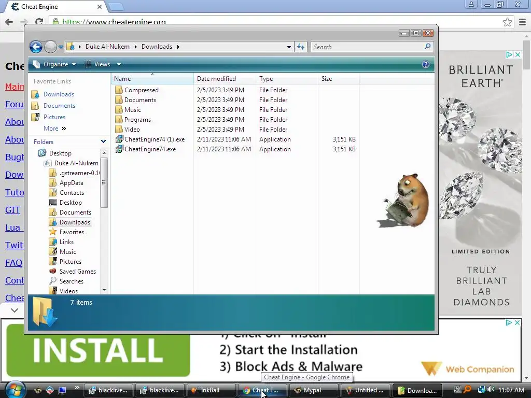
Task: Click the Explorer help icon
Action: (426, 64)
